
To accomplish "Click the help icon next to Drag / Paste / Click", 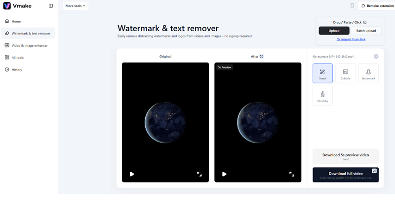I will pos(365,22).
